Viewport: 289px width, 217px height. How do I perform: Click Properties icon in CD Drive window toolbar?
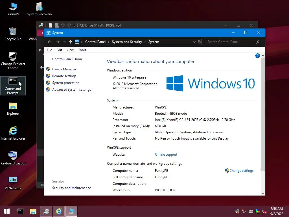click(x=51, y=25)
